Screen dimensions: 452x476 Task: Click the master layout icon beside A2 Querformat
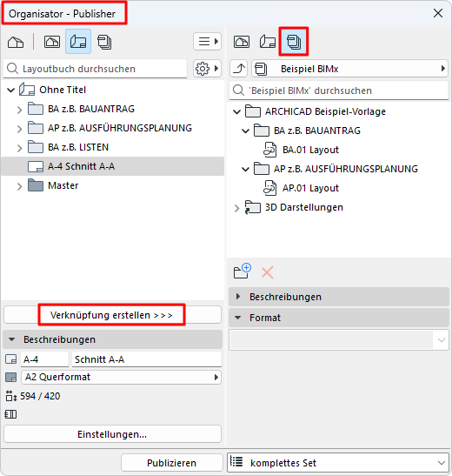click(11, 378)
